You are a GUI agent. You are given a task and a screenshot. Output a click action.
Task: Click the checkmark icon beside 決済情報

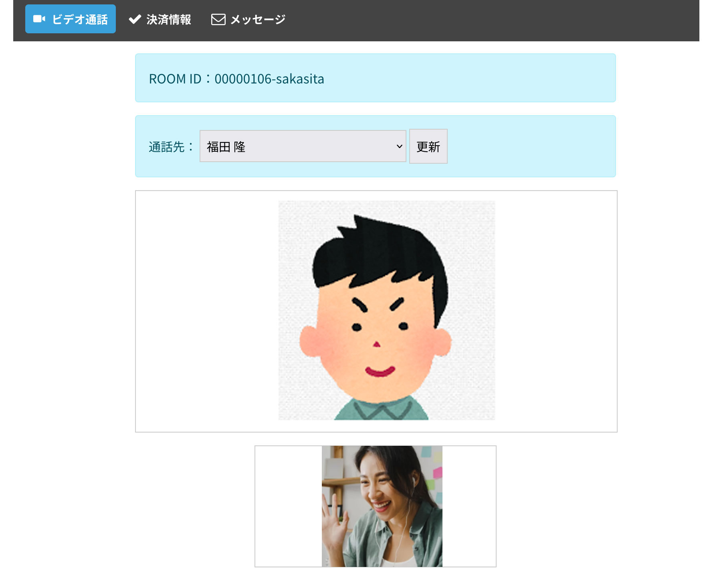tap(135, 19)
